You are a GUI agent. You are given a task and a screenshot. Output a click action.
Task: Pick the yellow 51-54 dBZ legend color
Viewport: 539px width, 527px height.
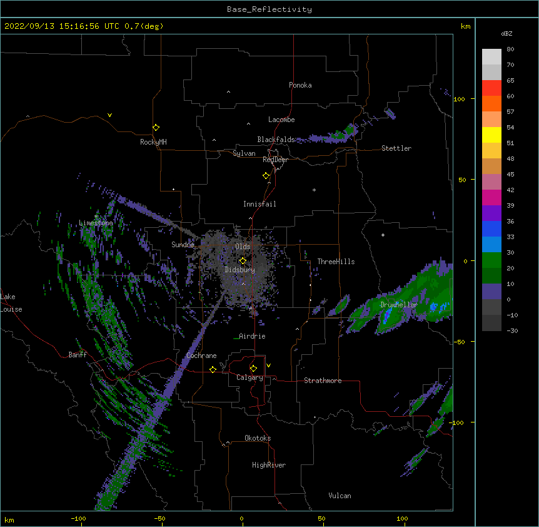tap(491, 135)
